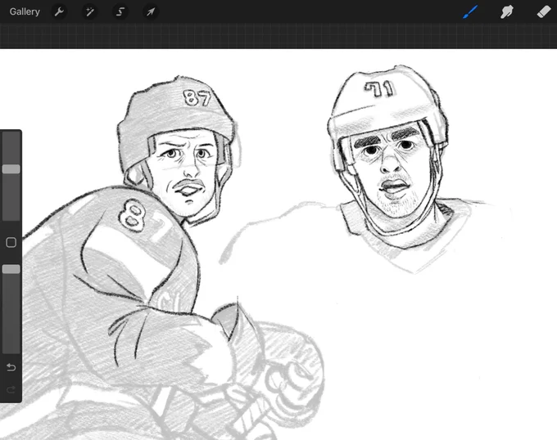Click the brush opacity slider handle

pyautogui.click(x=11, y=269)
